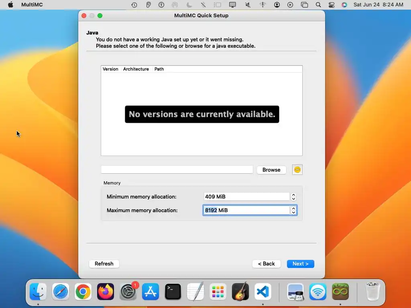The image size is (411, 308).
Task: Open Spotlight search magnifier
Action: (318, 5)
